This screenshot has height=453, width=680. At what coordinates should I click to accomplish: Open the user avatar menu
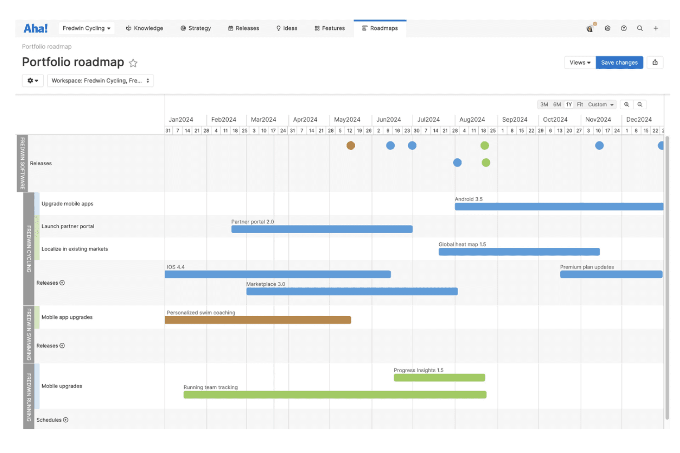(x=590, y=28)
